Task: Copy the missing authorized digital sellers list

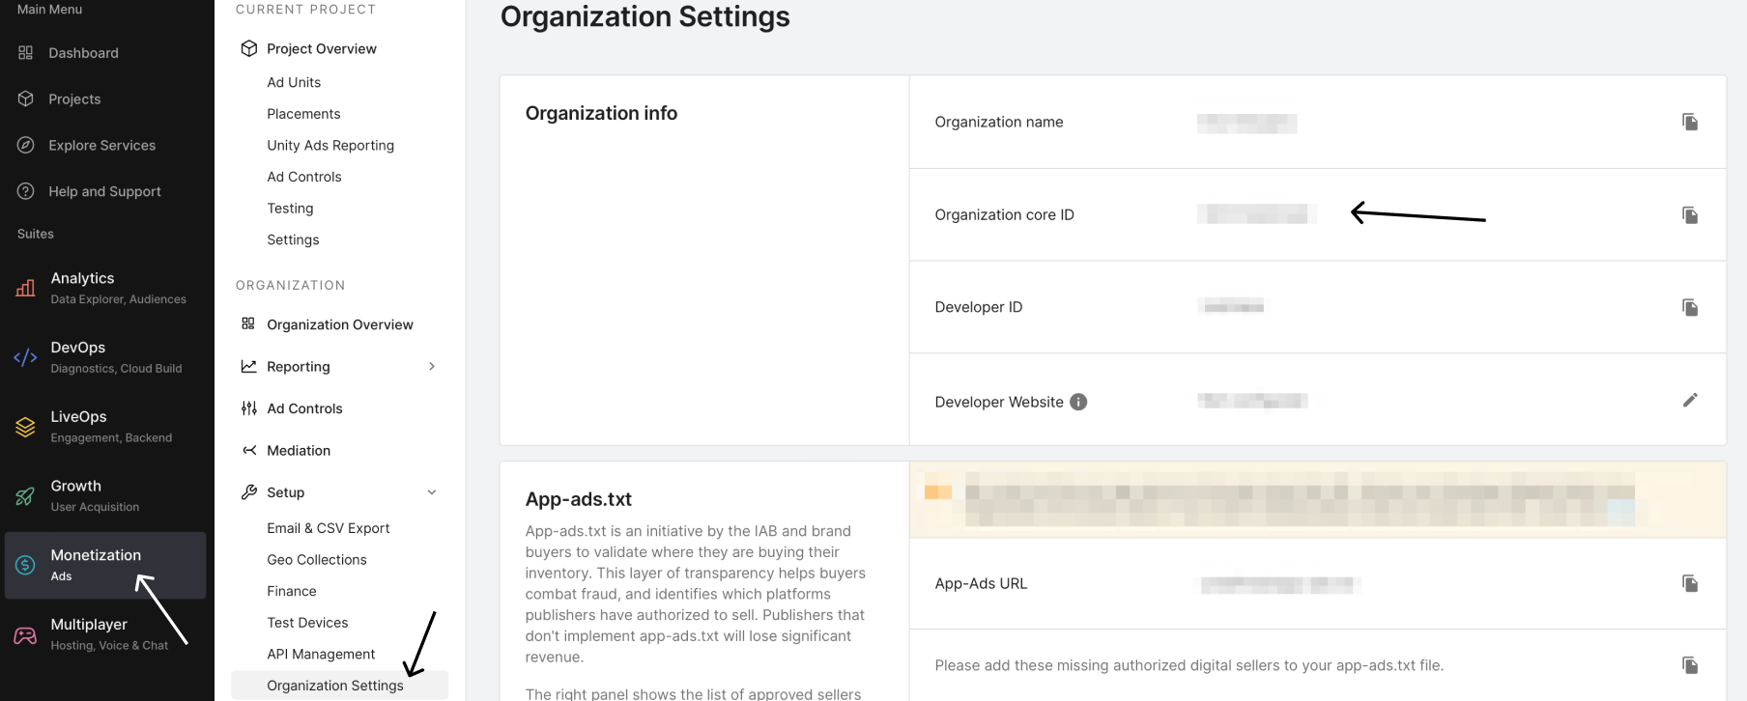Action: click(1689, 665)
